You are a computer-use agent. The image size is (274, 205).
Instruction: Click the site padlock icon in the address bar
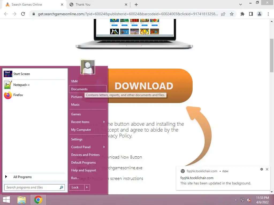34,14
